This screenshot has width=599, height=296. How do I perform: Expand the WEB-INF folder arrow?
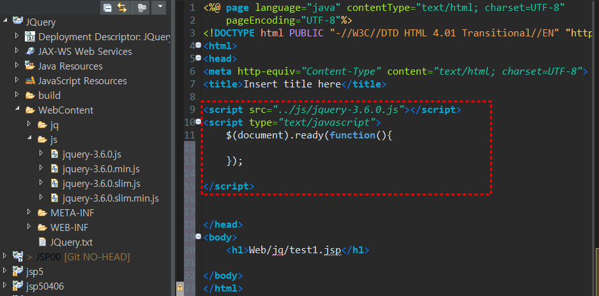click(x=29, y=226)
